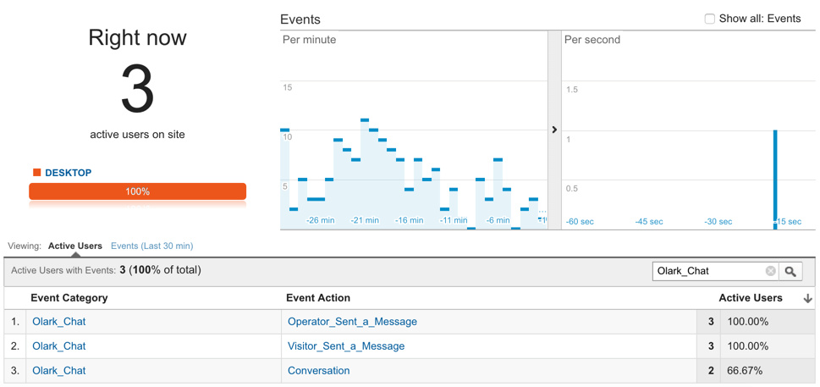Click the magnifier search button
The image size is (820, 387).
click(790, 271)
